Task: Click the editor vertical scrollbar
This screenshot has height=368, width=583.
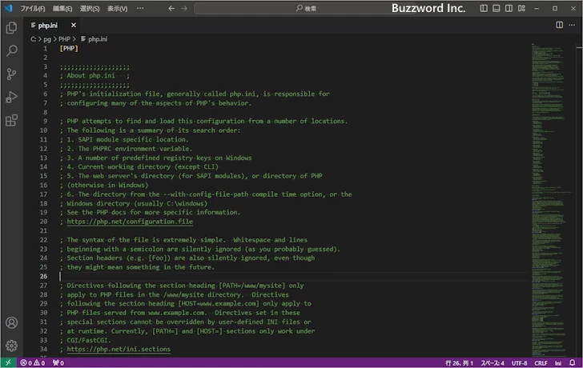Action: pos(579,200)
